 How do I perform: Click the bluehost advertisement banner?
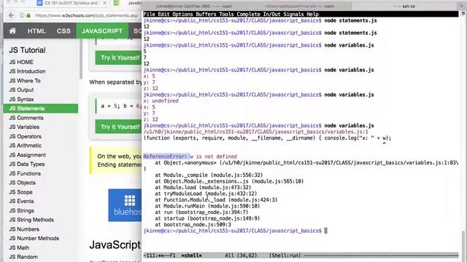[x=125, y=205]
